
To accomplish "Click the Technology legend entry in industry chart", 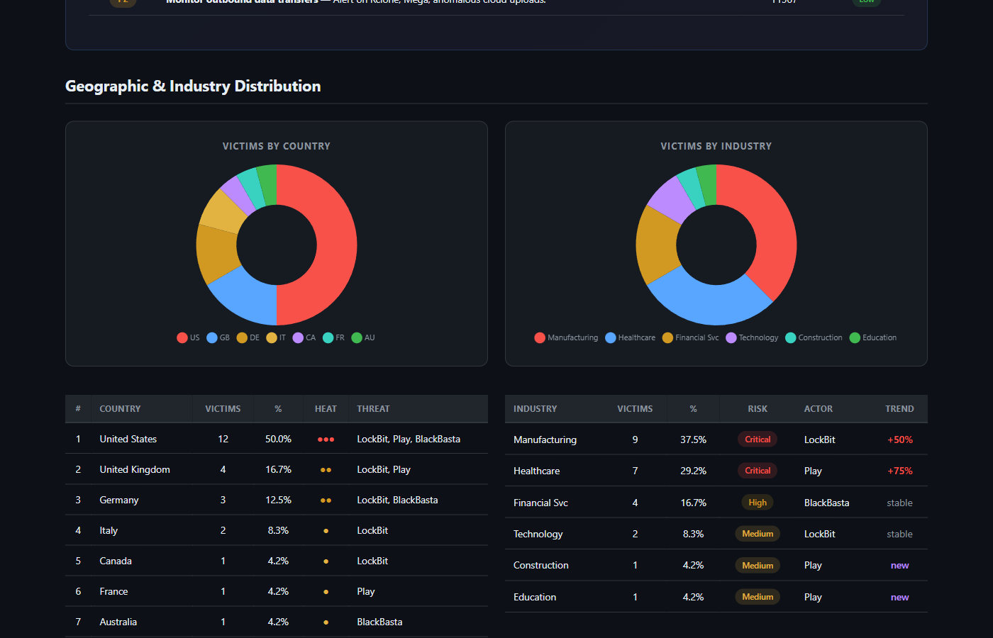I will [752, 337].
